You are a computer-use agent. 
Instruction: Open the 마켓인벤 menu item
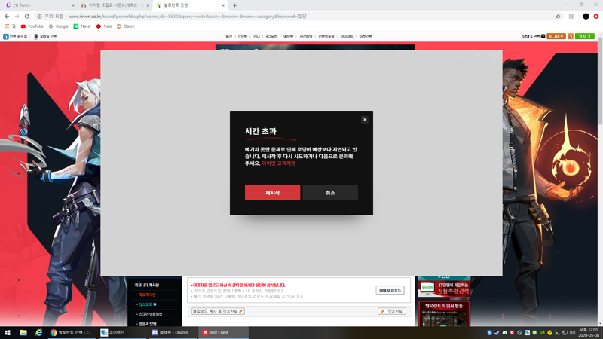[x=366, y=36]
